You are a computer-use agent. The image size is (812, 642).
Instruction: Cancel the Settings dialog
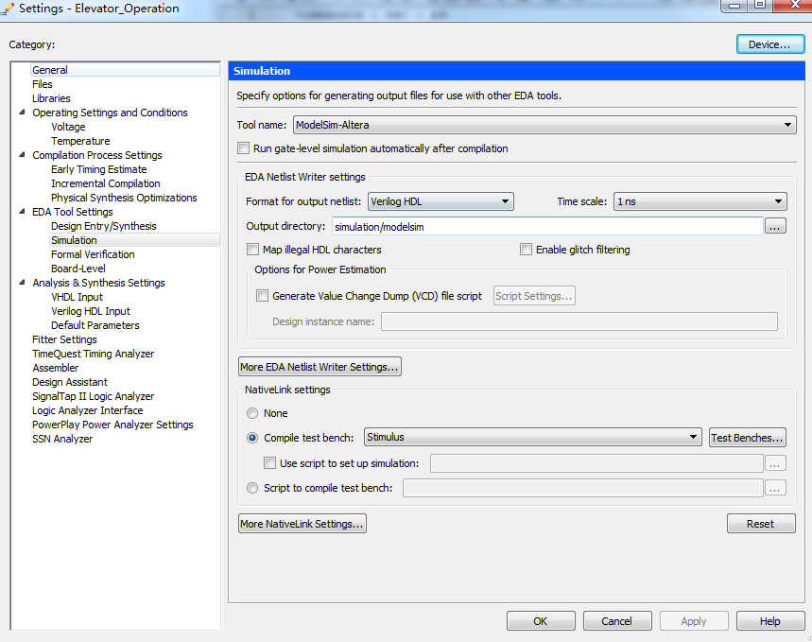pos(616,621)
